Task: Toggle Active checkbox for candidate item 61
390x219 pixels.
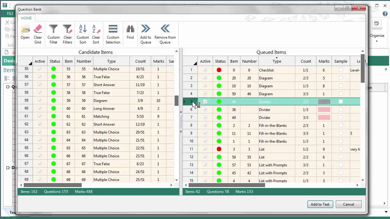Action: click(40, 116)
